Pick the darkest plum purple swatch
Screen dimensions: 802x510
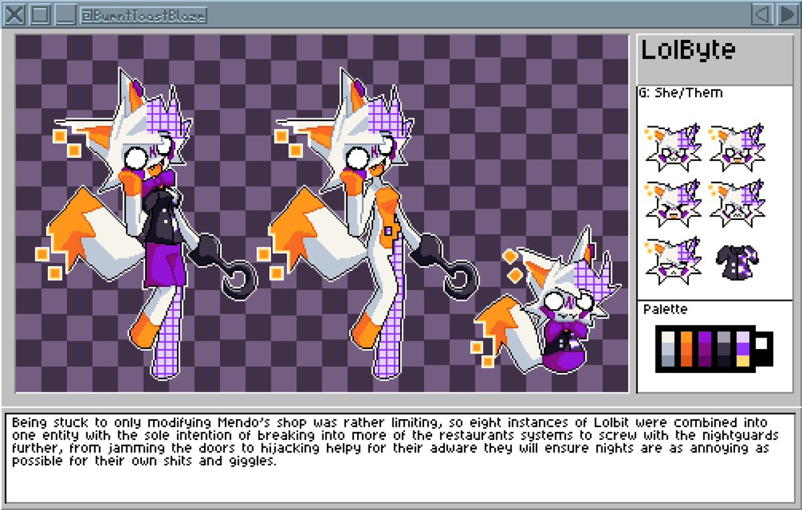click(705, 361)
